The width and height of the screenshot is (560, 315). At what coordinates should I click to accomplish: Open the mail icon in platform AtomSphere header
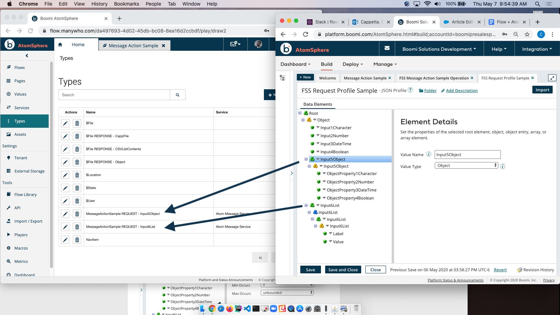[x=387, y=48]
